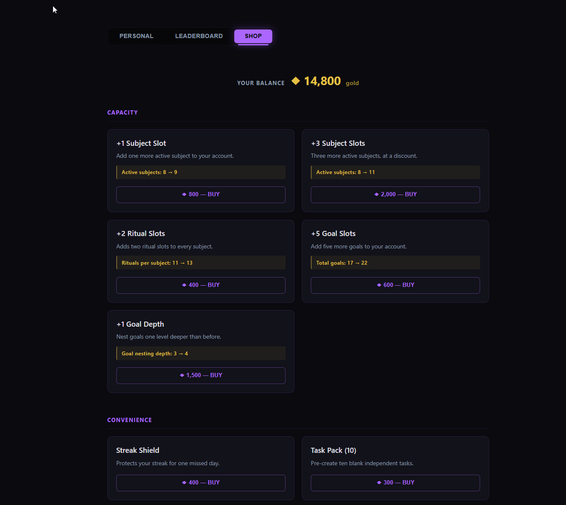Click the CAPACITY section heading
Viewport: 566px width, 505px height.
pos(122,112)
